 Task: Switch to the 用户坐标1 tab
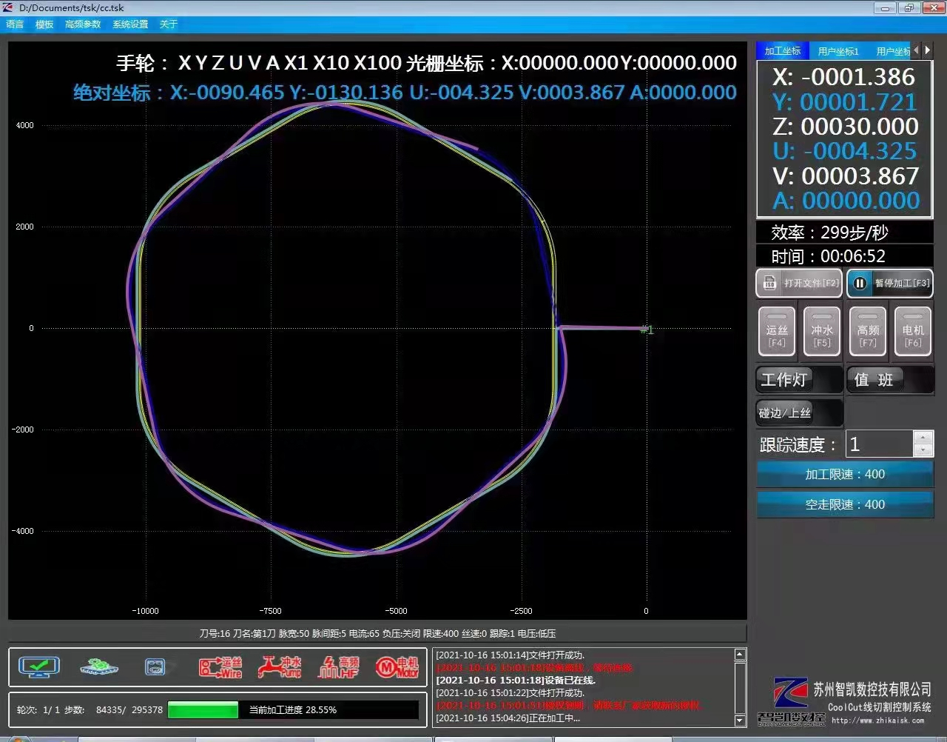point(838,51)
